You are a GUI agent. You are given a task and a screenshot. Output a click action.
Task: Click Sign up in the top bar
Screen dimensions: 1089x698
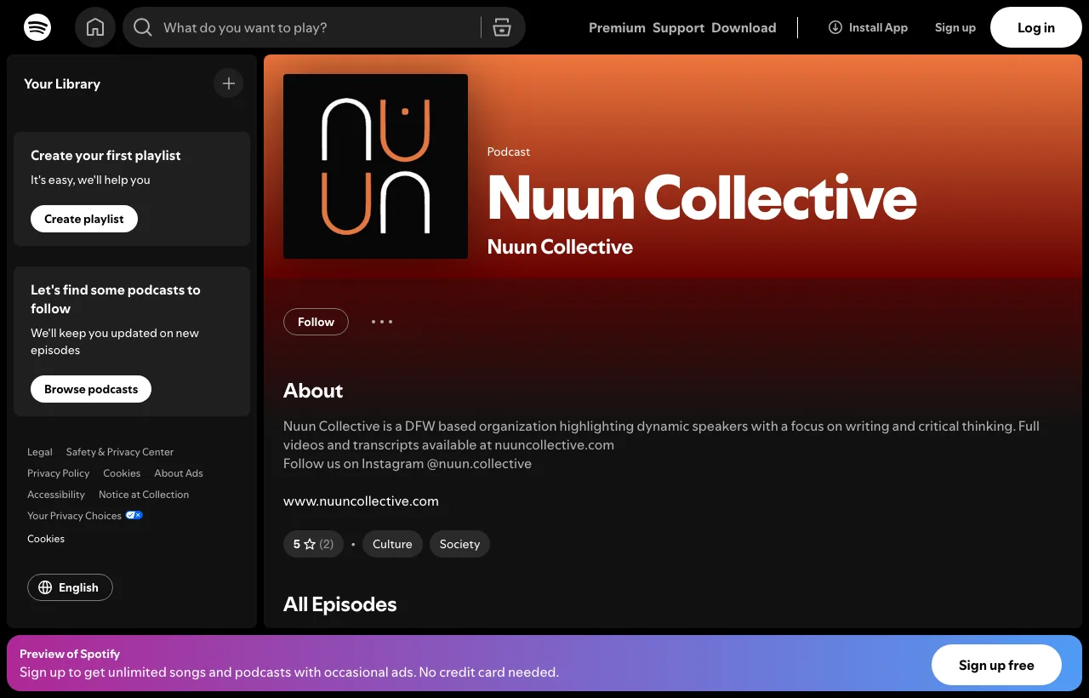[955, 27]
